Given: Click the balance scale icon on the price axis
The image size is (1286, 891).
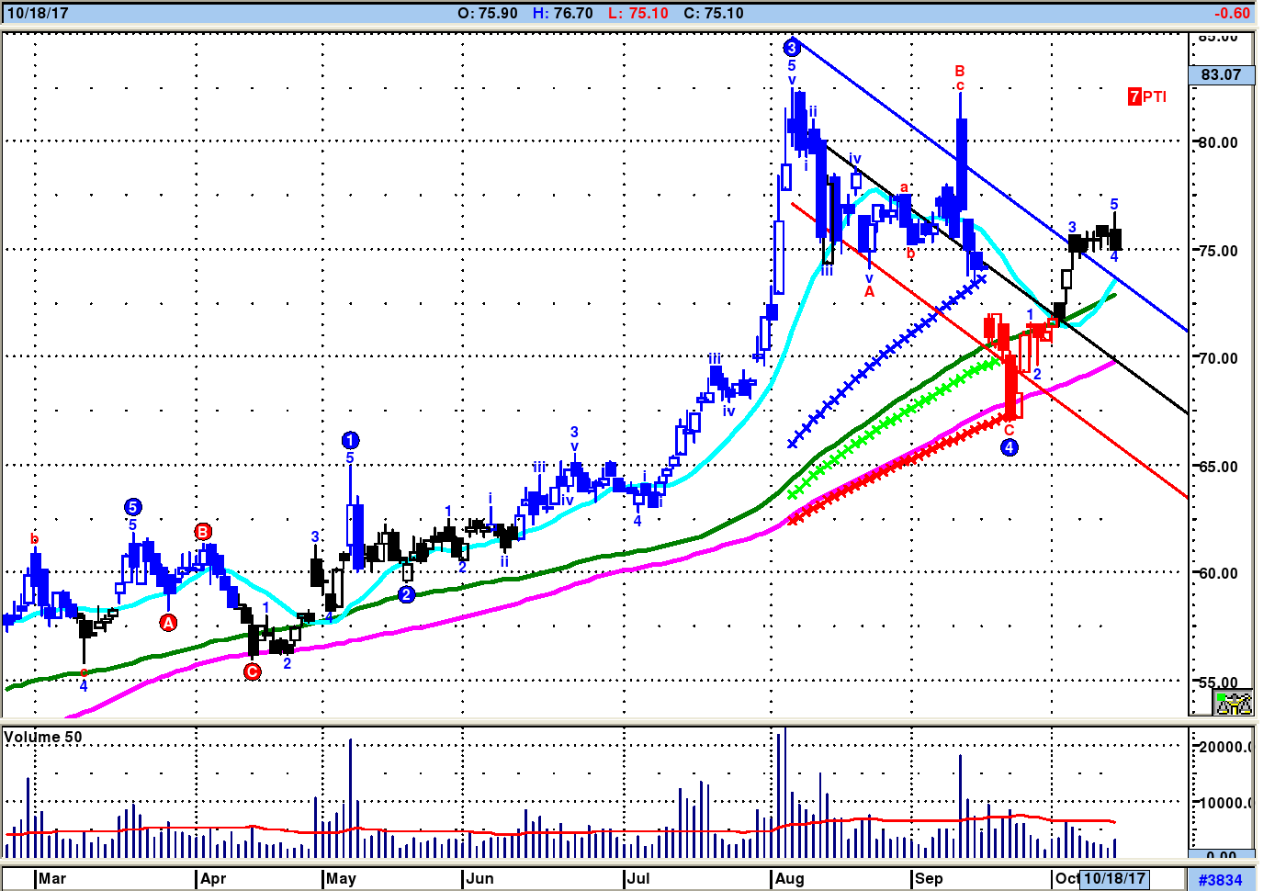Looking at the screenshot, I should click(x=1234, y=704).
